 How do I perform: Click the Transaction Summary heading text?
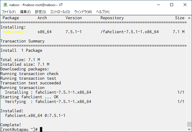[22, 41]
